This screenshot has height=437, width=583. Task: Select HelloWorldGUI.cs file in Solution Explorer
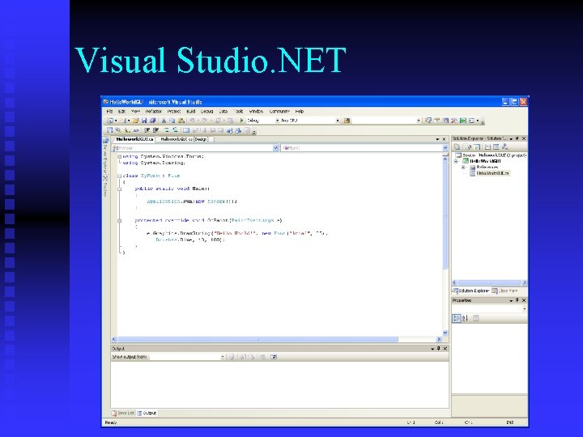coord(492,173)
